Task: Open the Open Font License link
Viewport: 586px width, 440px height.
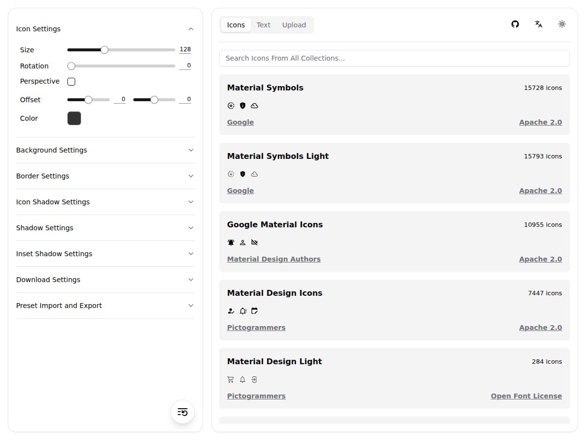Action: pyautogui.click(x=526, y=396)
